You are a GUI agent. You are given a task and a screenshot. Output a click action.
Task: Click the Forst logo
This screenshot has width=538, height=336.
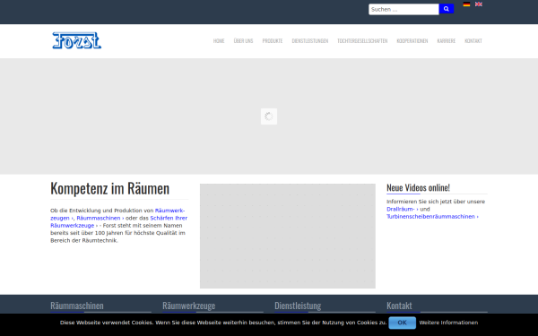click(76, 40)
